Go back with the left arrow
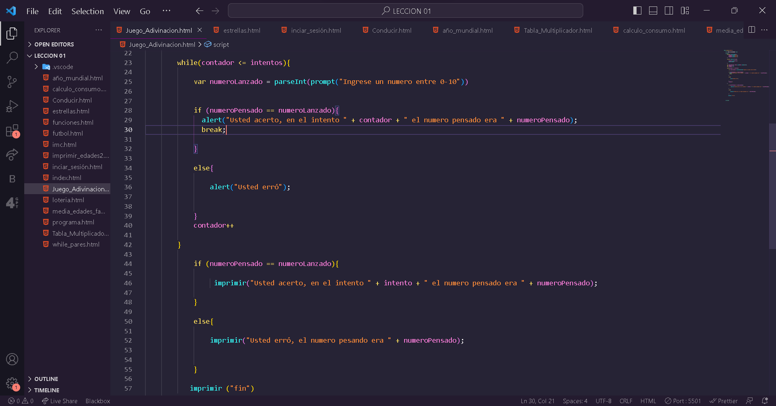The image size is (776, 406). coord(199,11)
